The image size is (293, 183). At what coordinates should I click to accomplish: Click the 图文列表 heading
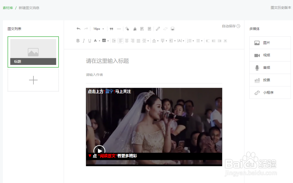pos(14,29)
